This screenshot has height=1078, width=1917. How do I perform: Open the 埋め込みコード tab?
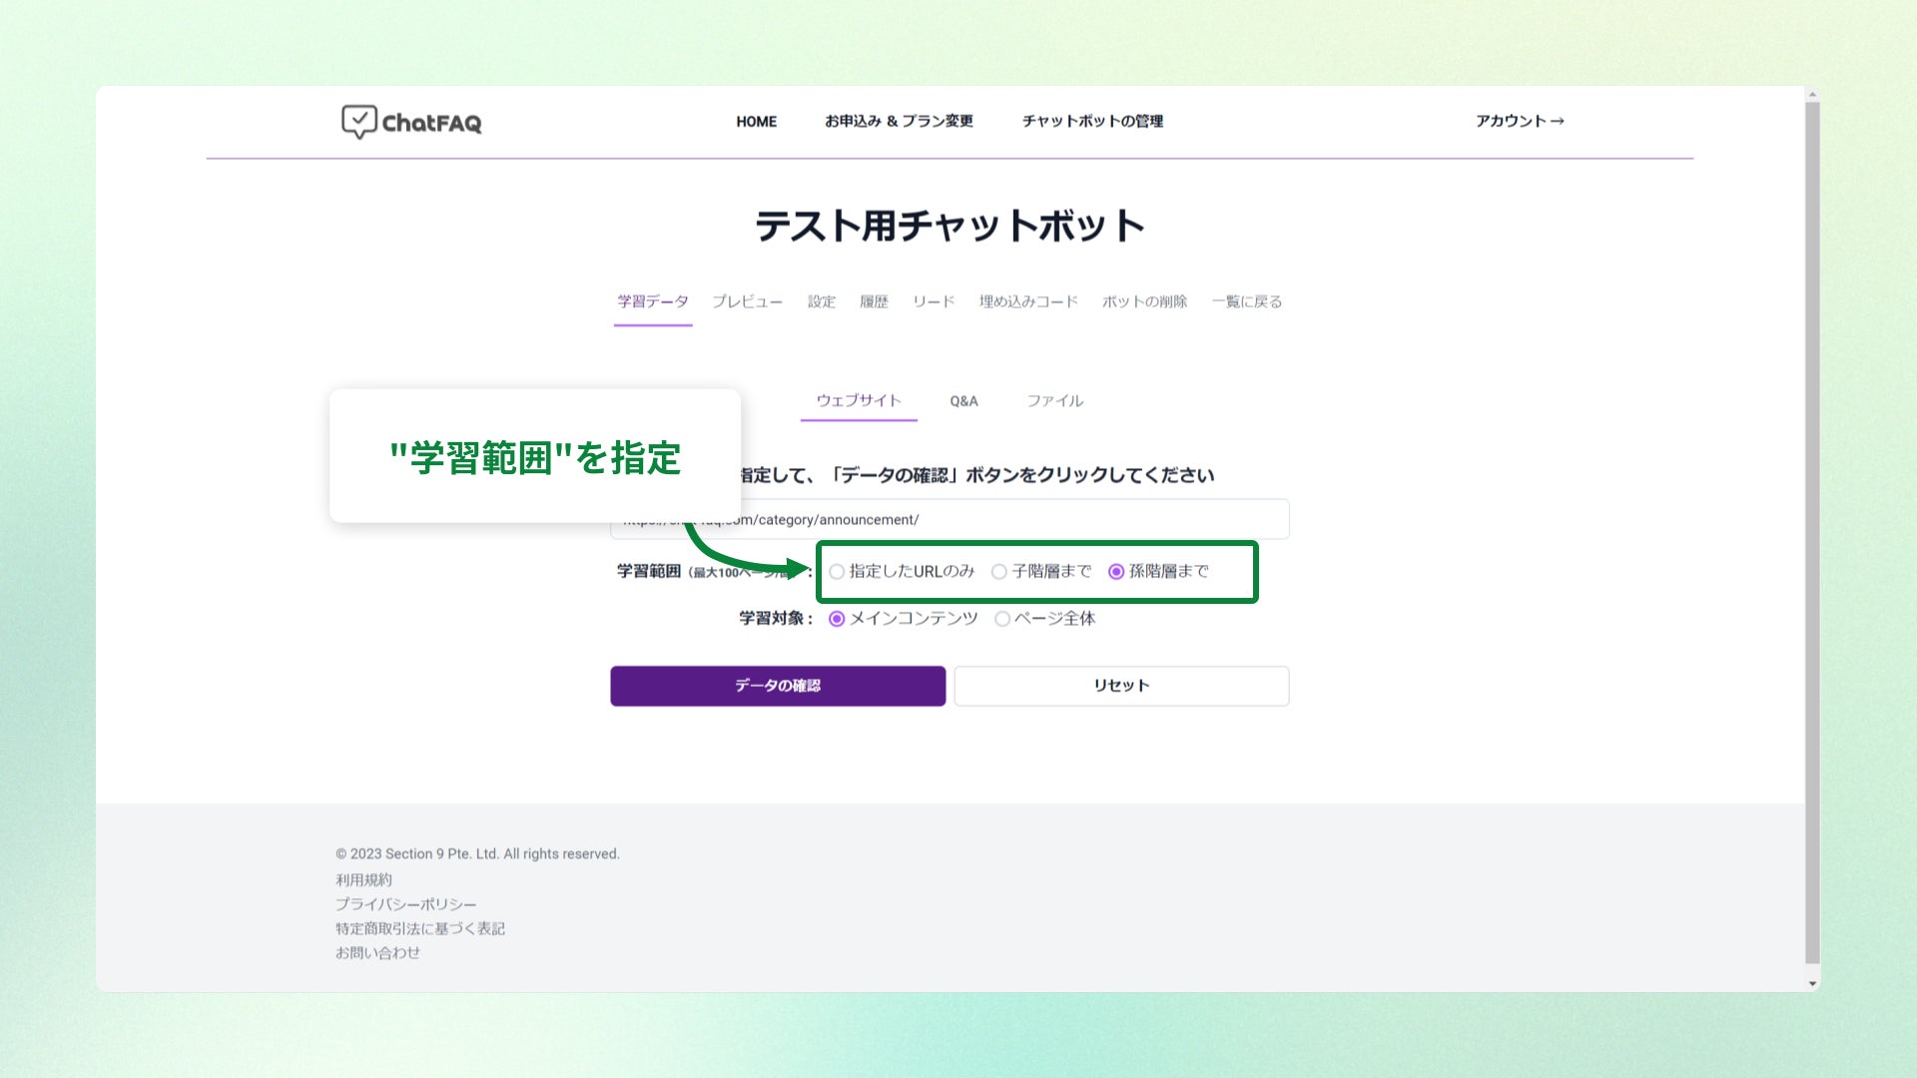(x=1027, y=301)
